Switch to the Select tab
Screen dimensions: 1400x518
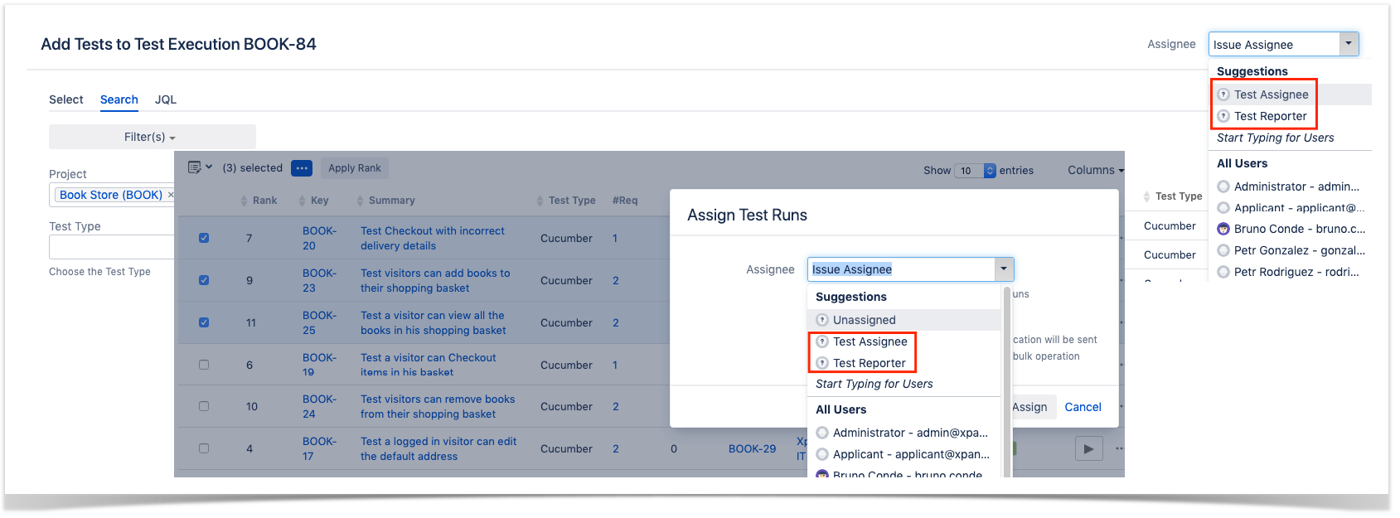tap(66, 99)
